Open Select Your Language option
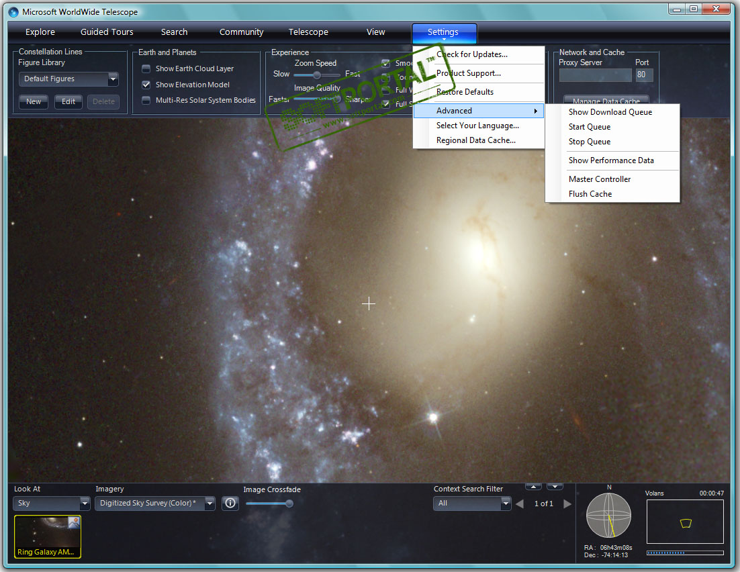The width and height of the screenshot is (740, 572). point(479,126)
